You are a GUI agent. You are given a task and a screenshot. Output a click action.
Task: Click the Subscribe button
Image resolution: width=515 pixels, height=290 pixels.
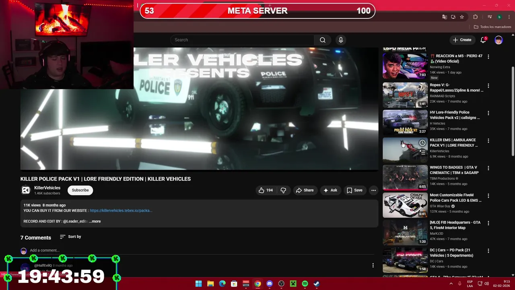(80, 190)
